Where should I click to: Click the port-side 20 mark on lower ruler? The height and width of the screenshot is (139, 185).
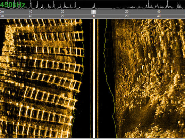point(62,16)
